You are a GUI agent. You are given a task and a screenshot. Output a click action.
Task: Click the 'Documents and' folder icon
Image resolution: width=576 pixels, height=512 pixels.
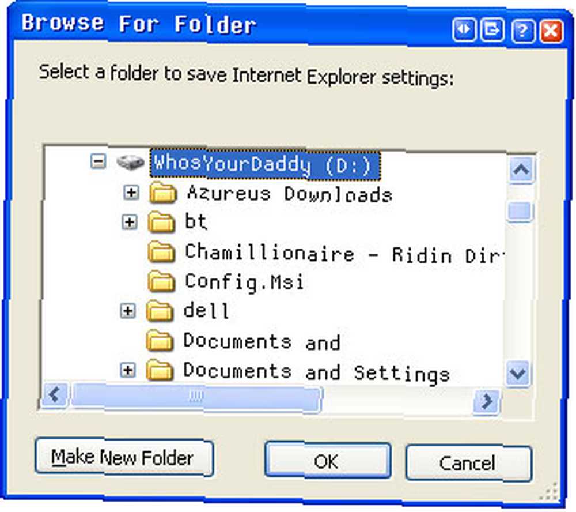(160, 341)
